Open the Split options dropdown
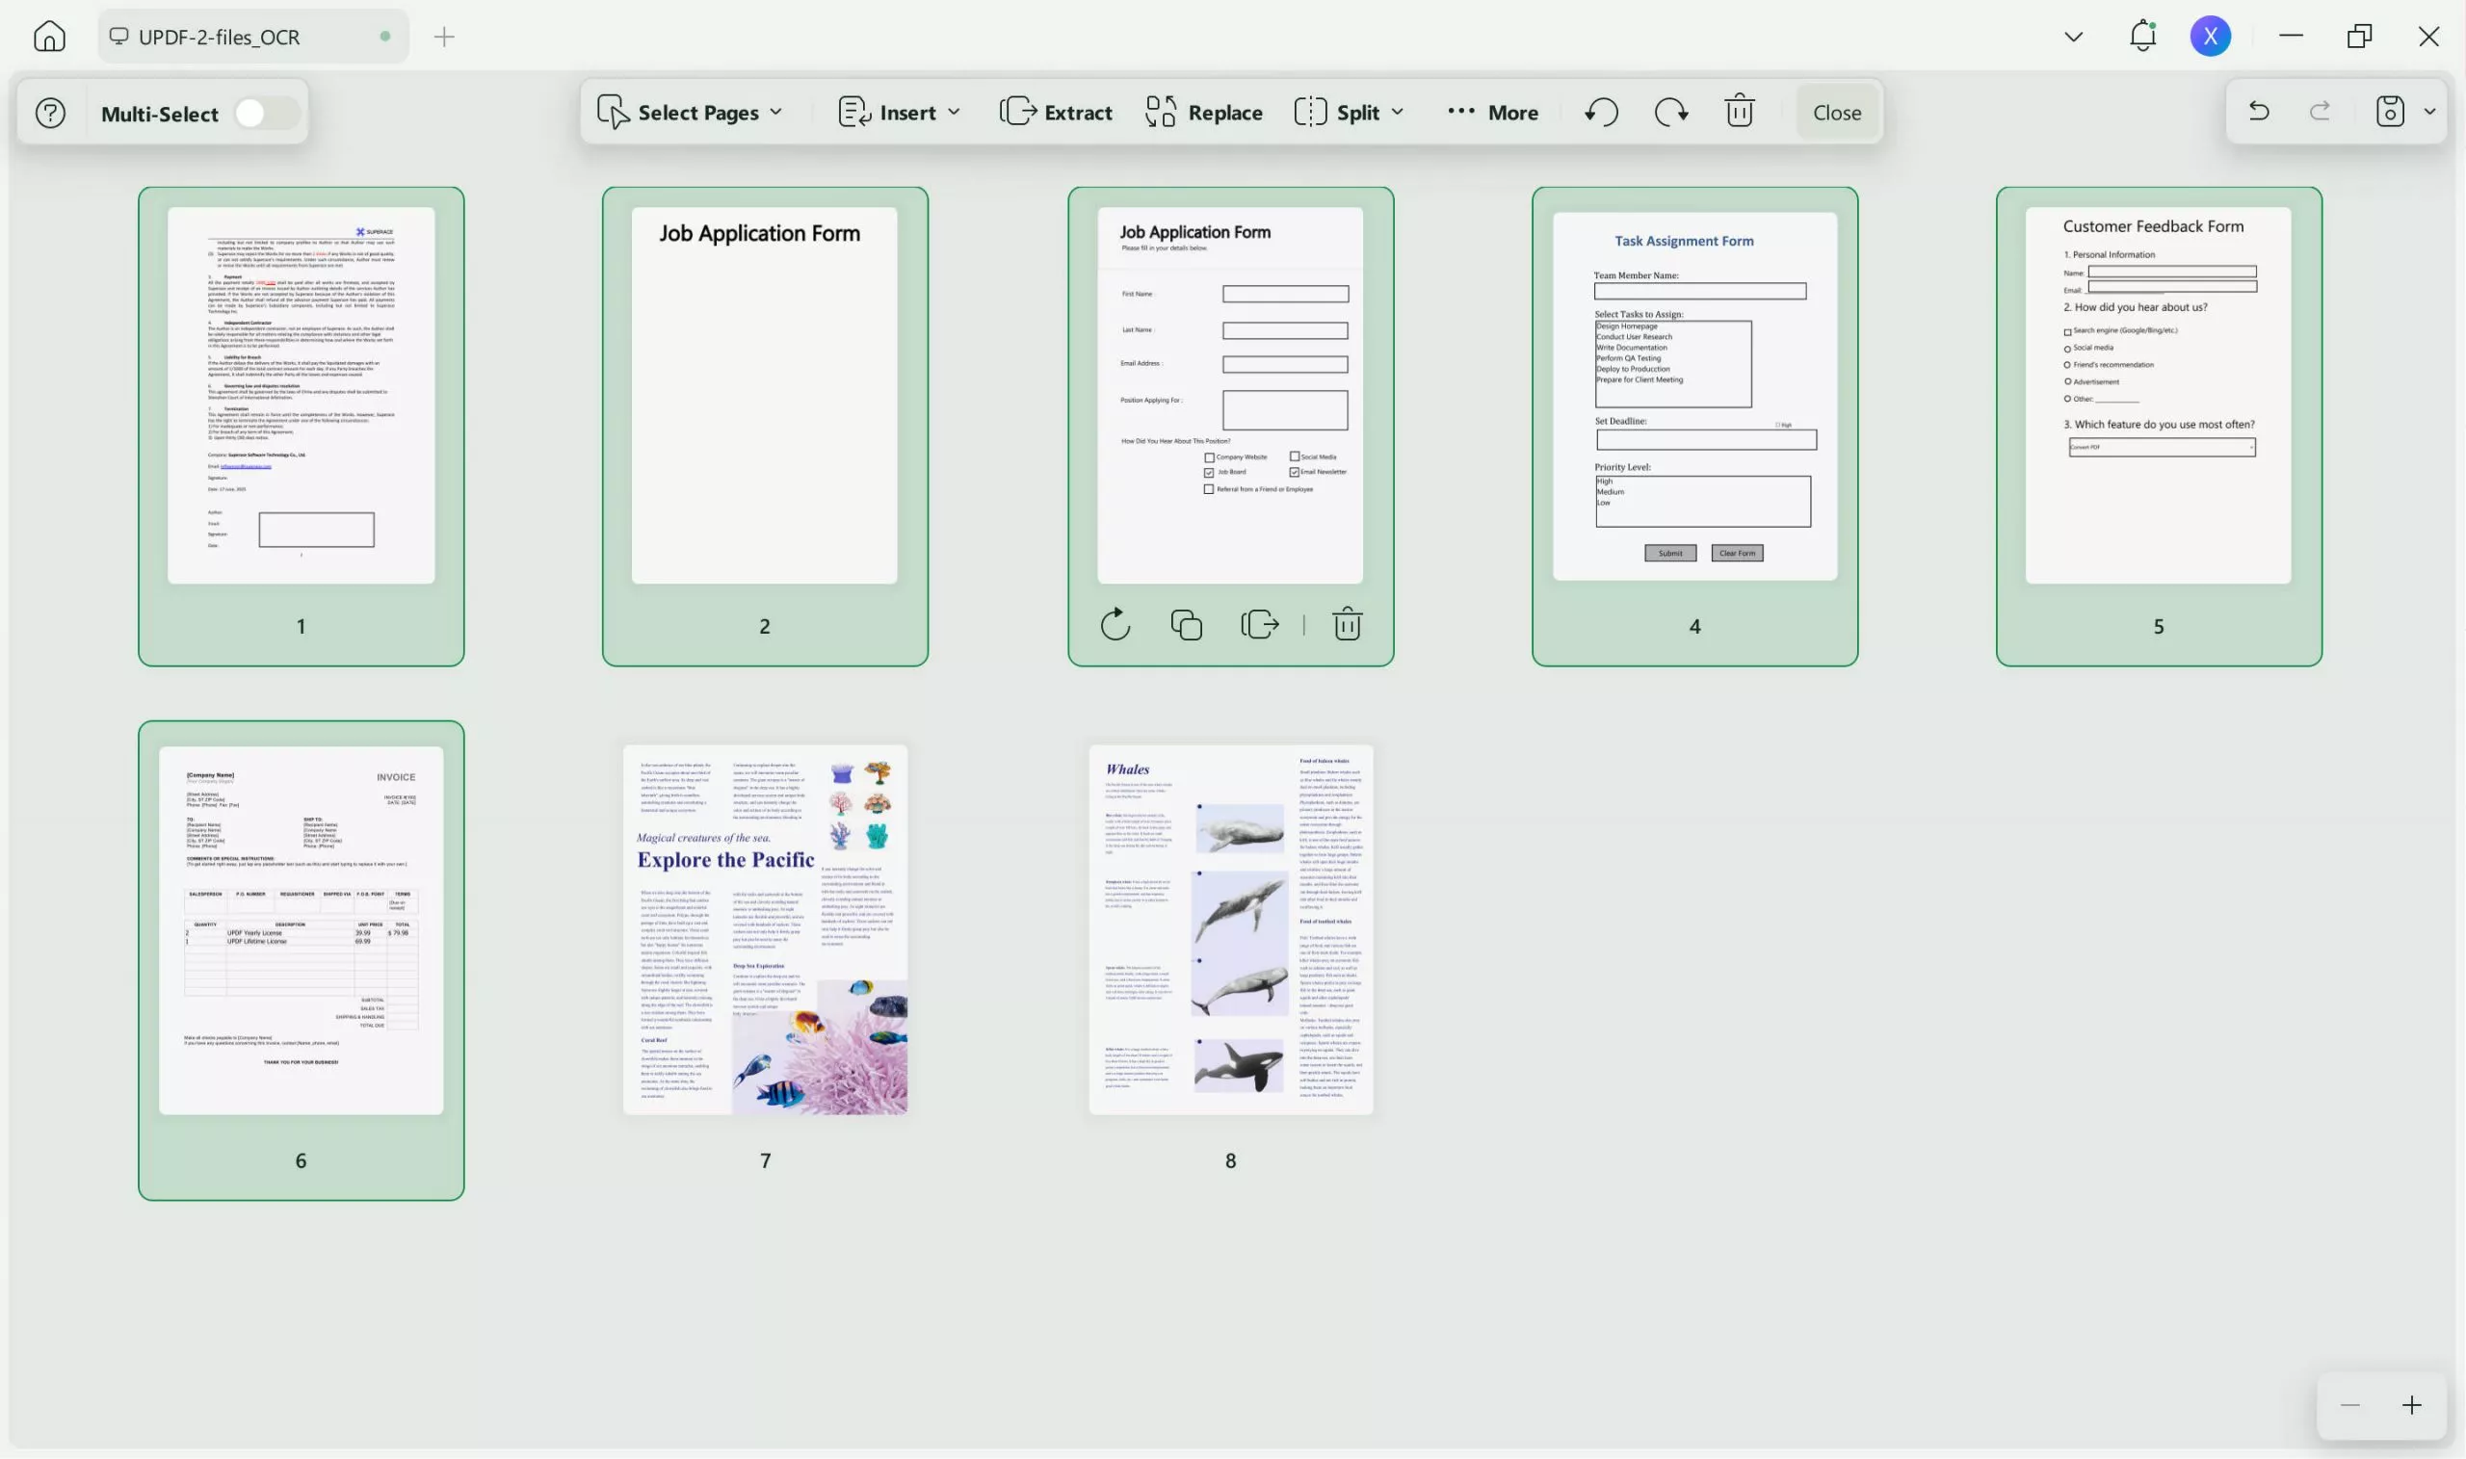 [1401, 112]
